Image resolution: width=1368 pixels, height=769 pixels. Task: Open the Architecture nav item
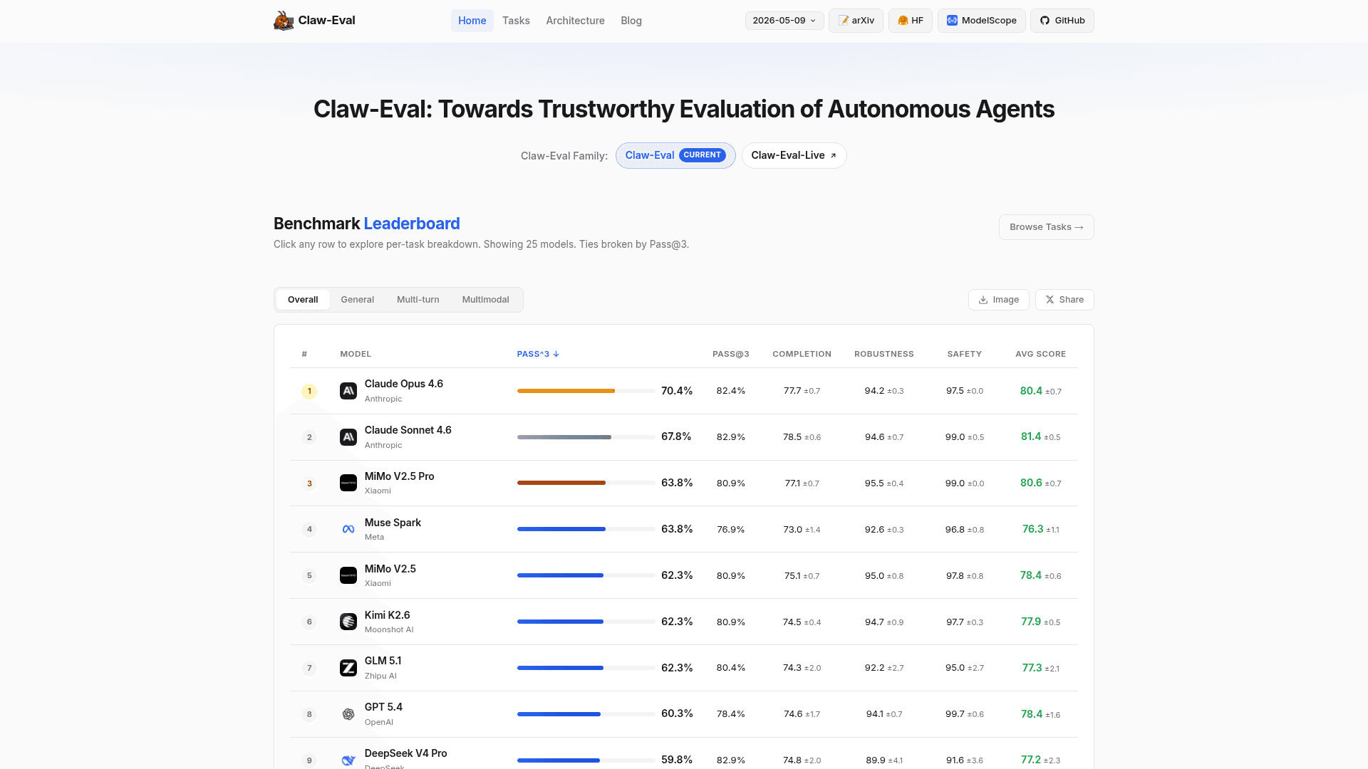(575, 21)
